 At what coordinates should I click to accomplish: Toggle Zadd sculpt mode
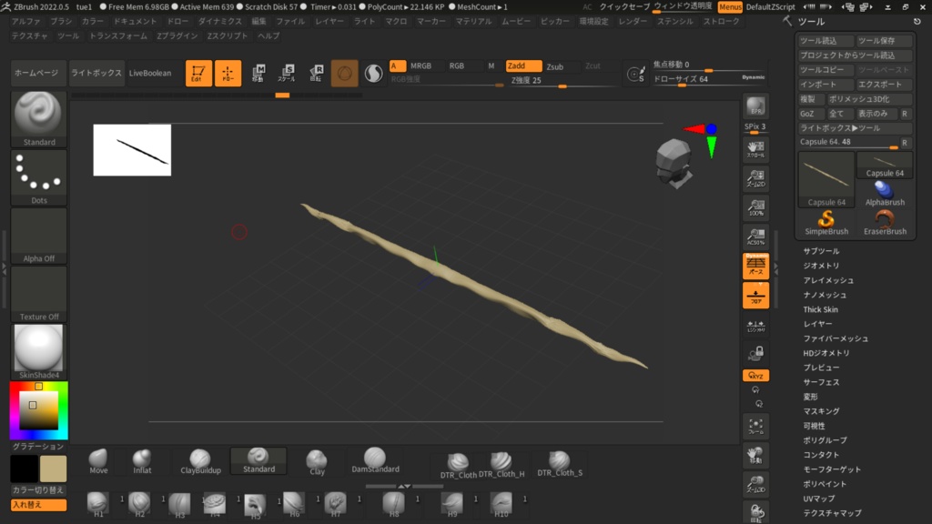click(x=523, y=65)
